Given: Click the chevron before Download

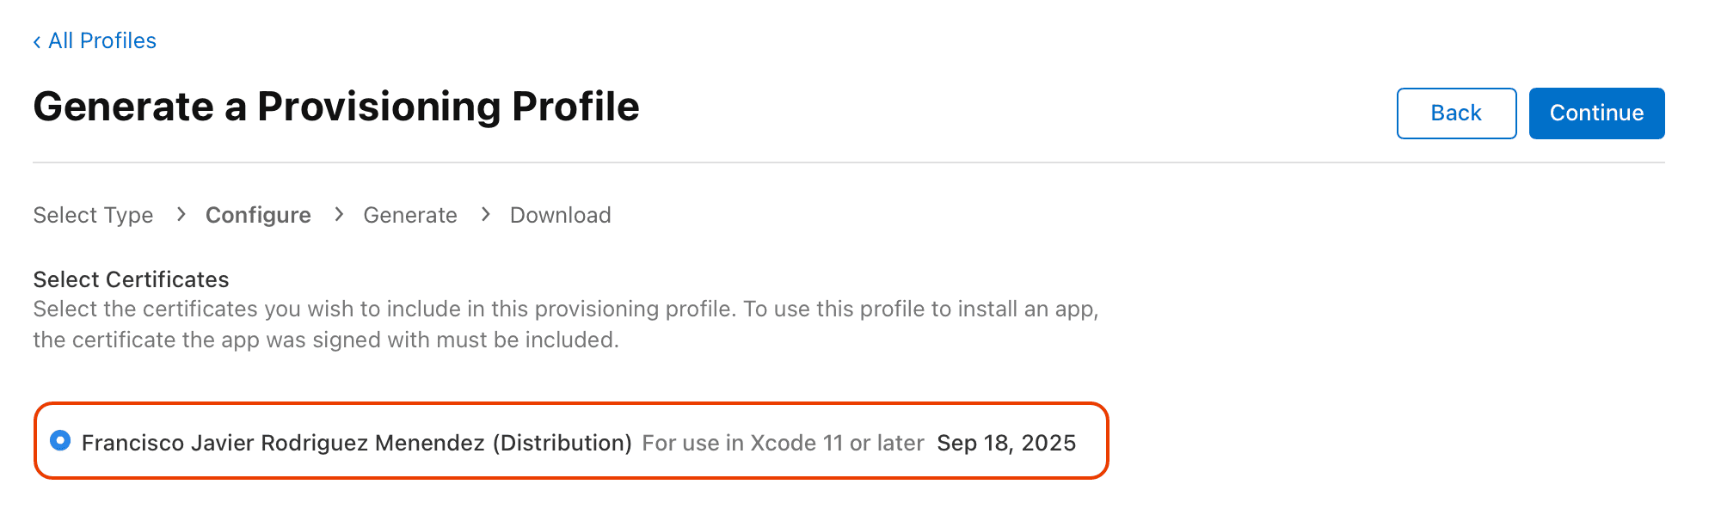Looking at the screenshot, I should click(486, 214).
